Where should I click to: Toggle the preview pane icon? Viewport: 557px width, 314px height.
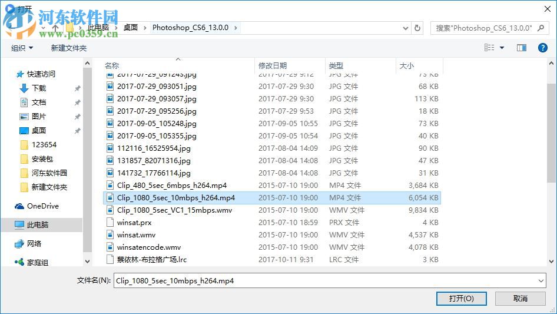[x=522, y=48]
